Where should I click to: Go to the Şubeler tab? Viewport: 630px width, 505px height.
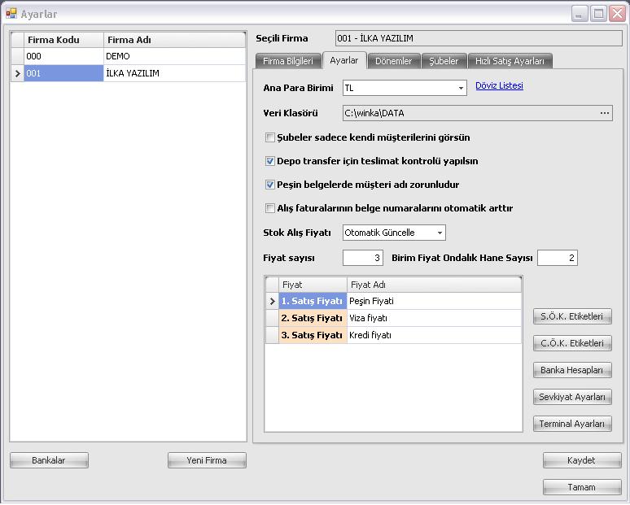point(444,61)
